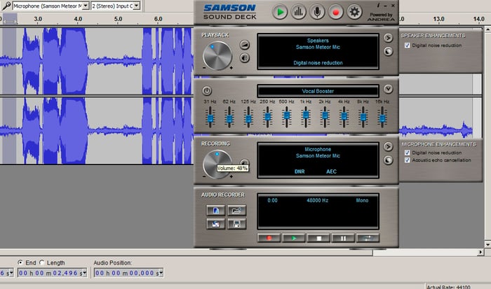The width and height of the screenshot is (491, 289).
Task: Click the Audio Position time field
Action: pos(128,273)
